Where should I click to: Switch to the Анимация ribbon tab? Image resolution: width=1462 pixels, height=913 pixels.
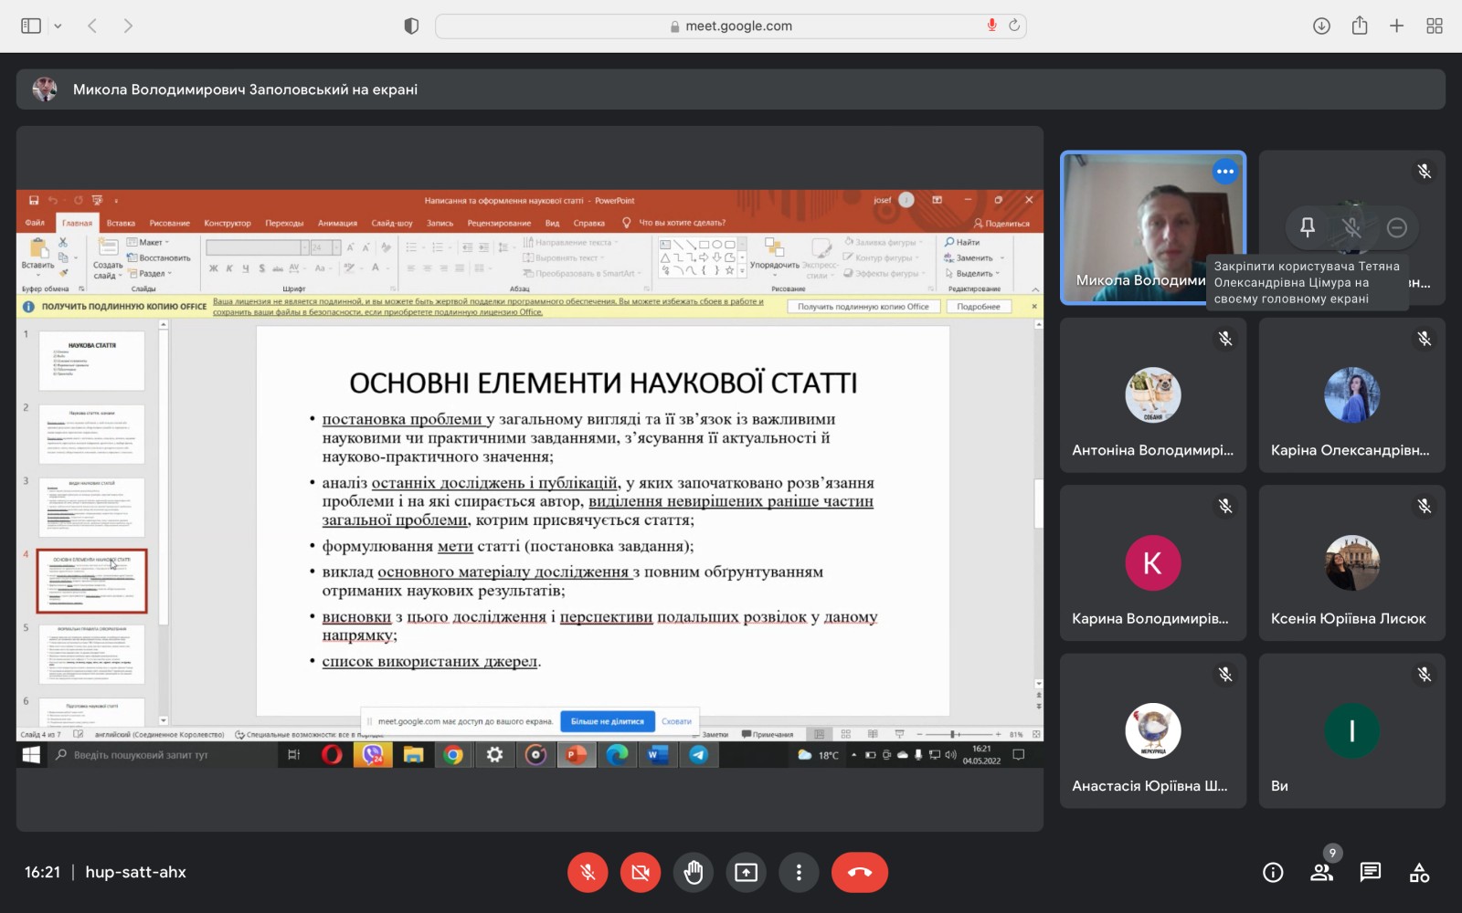[337, 223]
